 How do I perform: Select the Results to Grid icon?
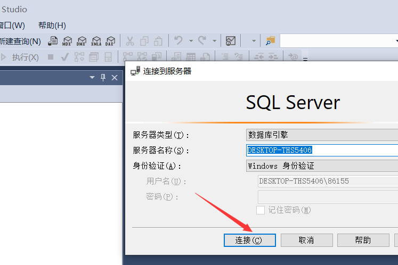click(x=191, y=57)
